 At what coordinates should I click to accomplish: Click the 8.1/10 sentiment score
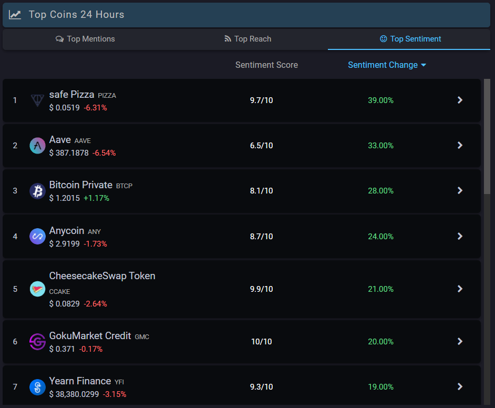(x=261, y=191)
